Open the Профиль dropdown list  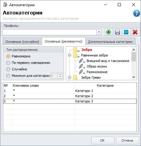point(99,32)
